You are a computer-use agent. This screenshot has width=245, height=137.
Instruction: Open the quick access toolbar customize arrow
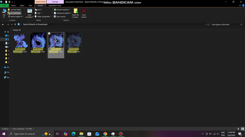pyautogui.click(x=12, y=2)
